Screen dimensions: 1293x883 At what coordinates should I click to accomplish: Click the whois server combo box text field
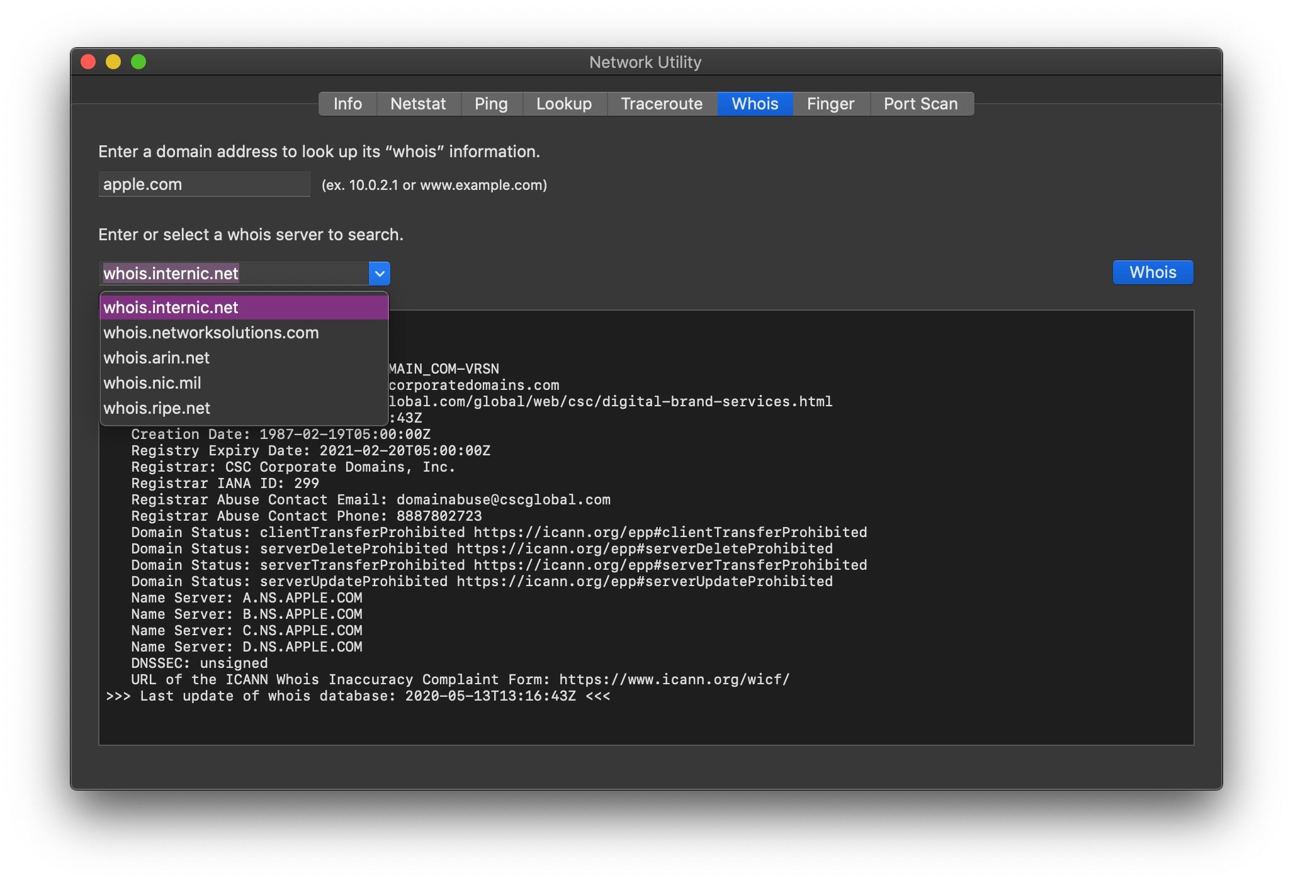click(234, 274)
